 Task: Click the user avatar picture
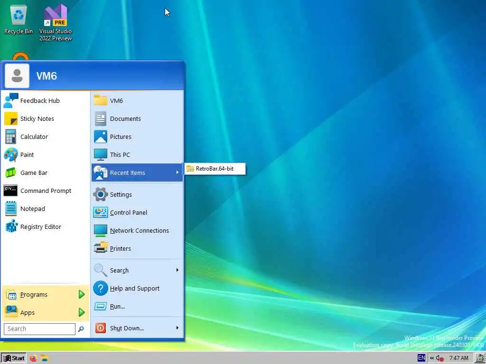tap(17, 76)
